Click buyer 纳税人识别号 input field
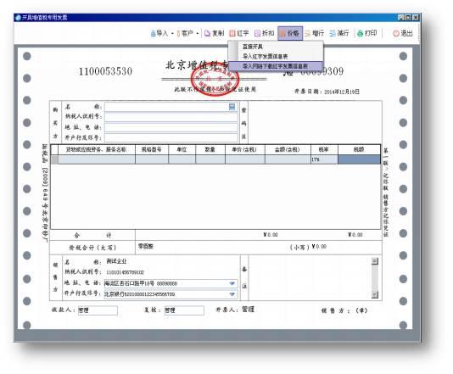453x374 pixels. pos(171,117)
